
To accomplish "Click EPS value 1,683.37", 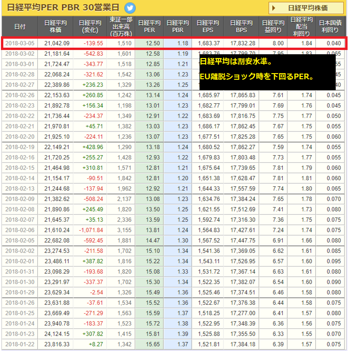I will (x=209, y=43).
